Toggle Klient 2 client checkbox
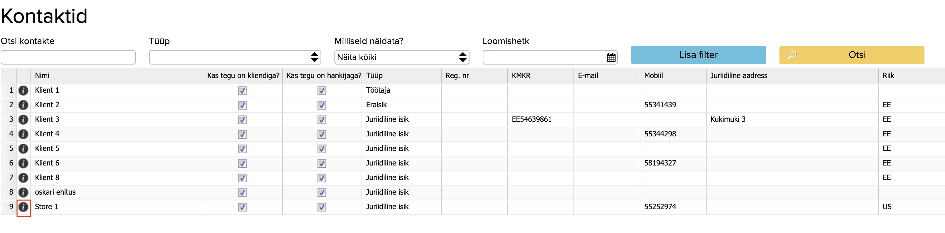 (242, 105)
